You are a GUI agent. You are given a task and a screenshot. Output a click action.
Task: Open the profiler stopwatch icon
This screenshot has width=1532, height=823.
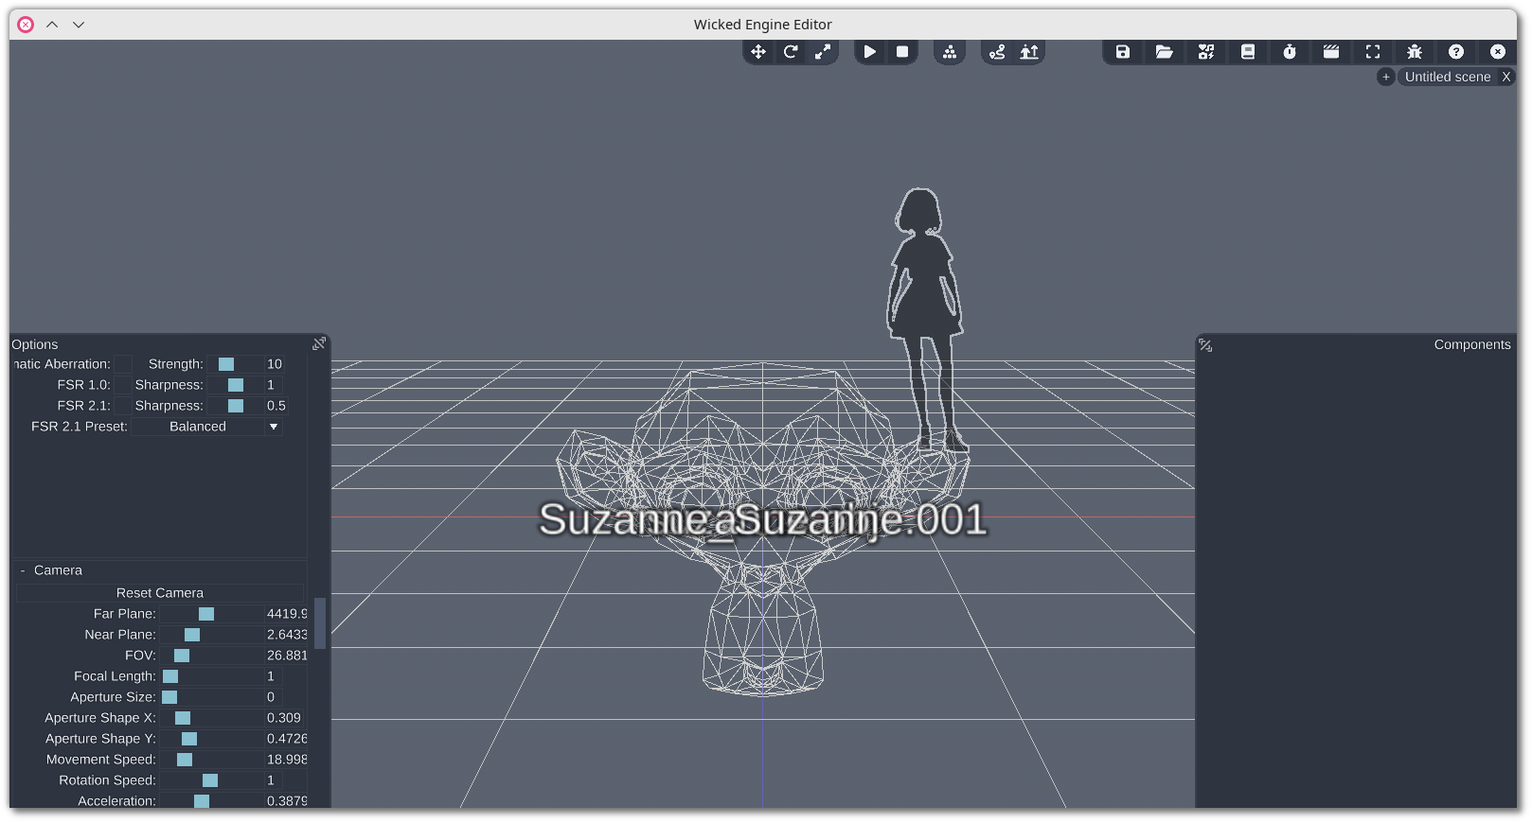coord(1290,52)
